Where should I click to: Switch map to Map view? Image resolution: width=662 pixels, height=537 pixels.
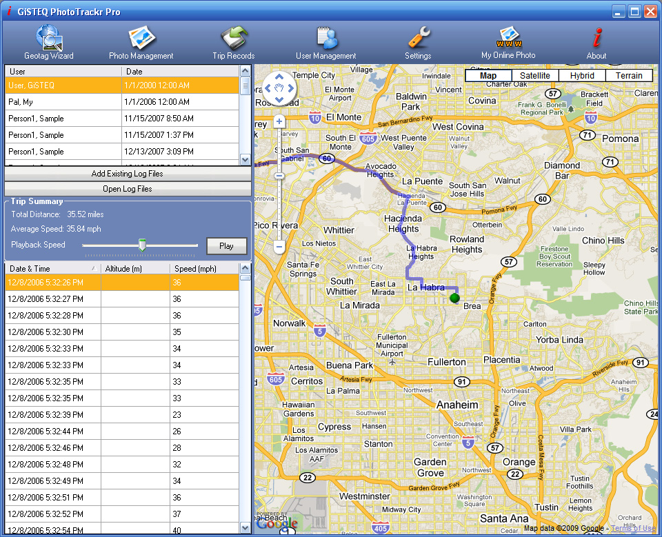(488, 76)
